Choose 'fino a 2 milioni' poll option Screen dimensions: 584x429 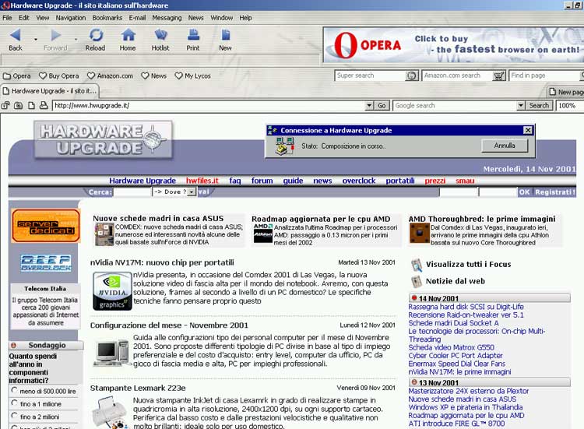pyautogui.click(x=15, y=417)
